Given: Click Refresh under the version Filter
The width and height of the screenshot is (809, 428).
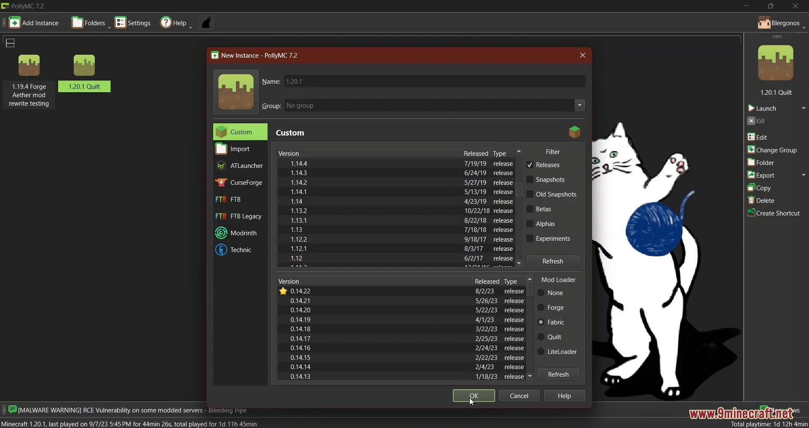Looking at the screenshot, I should [x=553, y=262].
